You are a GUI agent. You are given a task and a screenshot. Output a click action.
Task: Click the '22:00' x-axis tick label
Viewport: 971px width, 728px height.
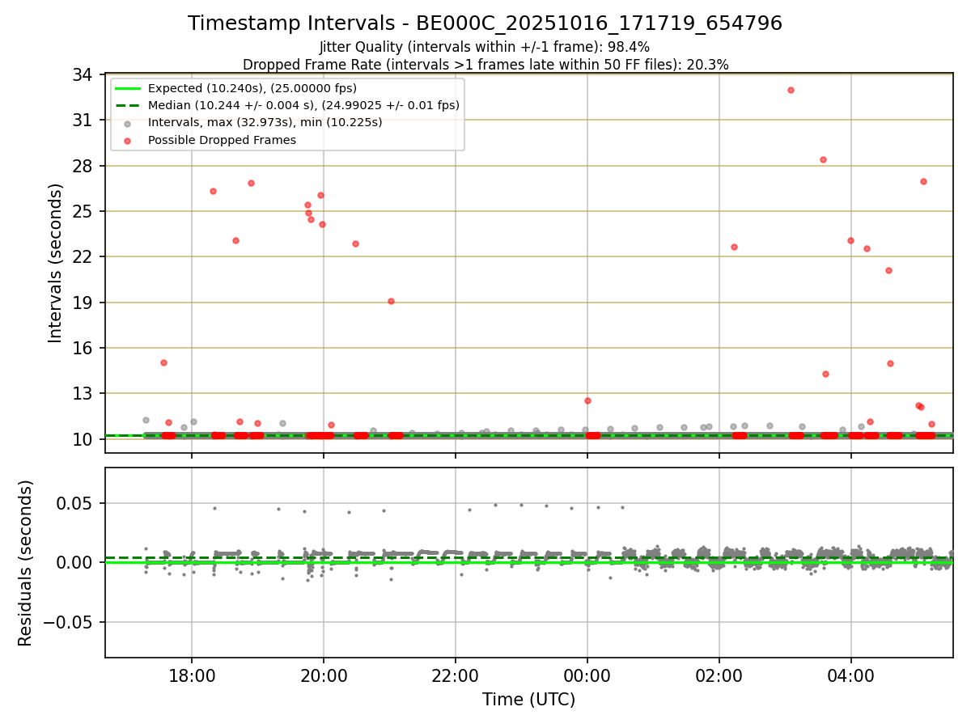pos(456,675)
